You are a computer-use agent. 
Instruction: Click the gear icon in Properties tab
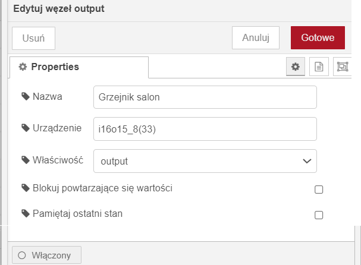(x=23, y=67)
